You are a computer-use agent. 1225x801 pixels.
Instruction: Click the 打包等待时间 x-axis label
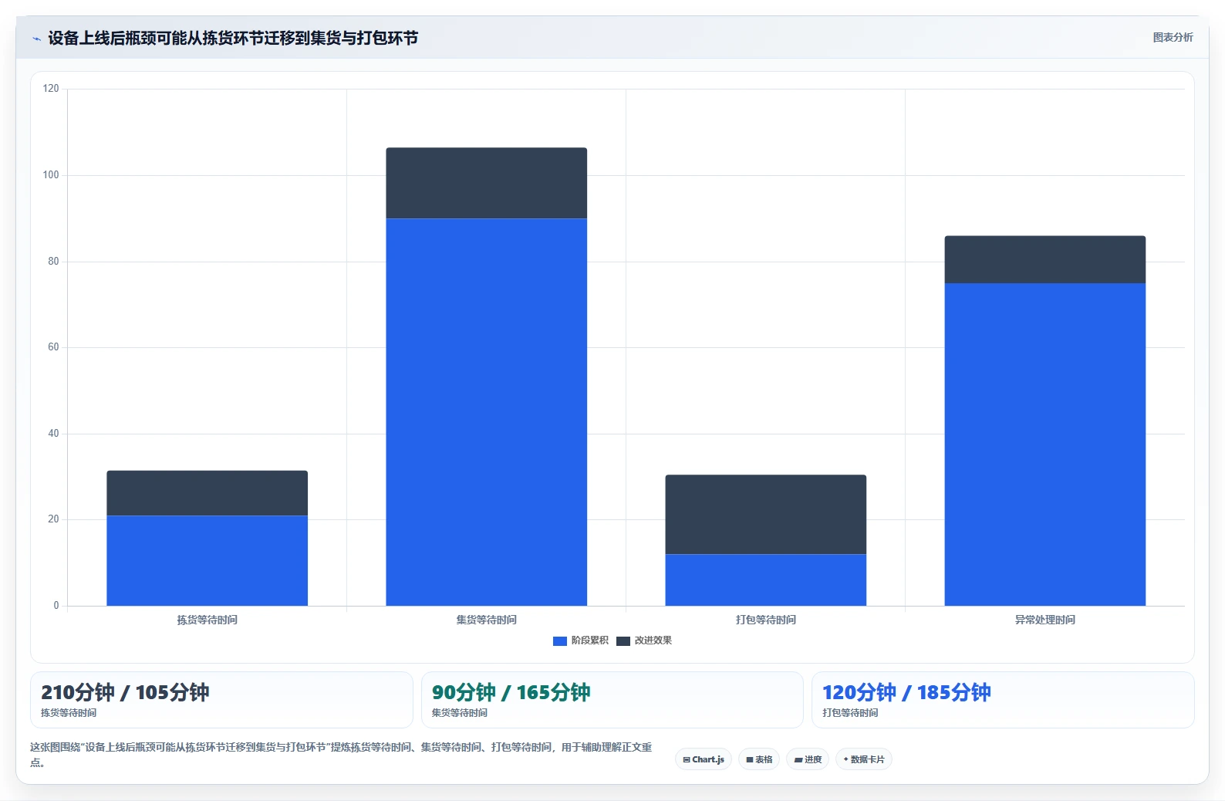click(x=765, y=620)
